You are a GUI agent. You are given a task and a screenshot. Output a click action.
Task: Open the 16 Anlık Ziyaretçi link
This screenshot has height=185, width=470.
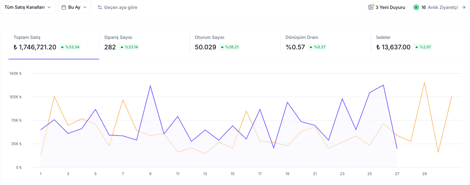point(440,7)
